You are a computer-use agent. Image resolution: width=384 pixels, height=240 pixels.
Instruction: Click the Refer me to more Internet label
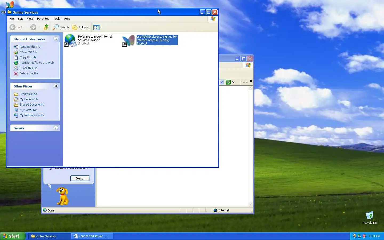point(95,40)
